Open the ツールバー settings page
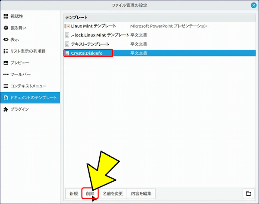The image size is (259, 204). [30, 74]
